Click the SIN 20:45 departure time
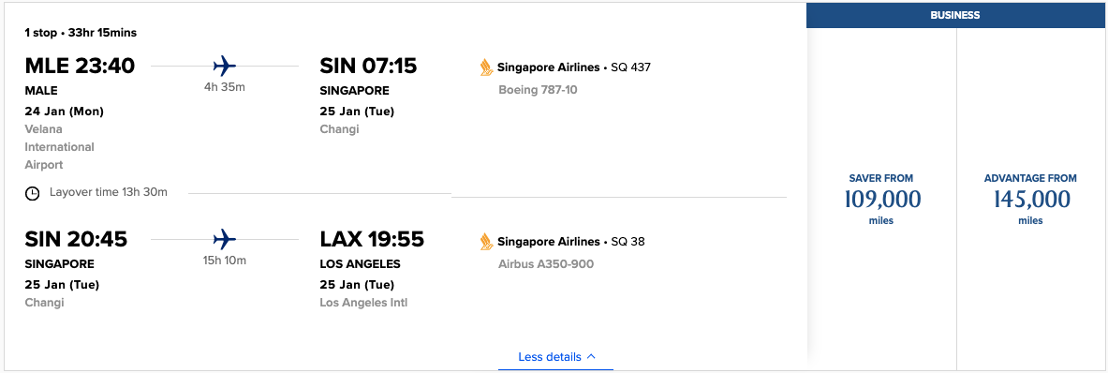Viewport: 1108px width, 373px height. tap(76, 240)
